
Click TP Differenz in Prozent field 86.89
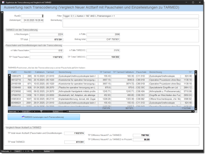coord(141,140)
